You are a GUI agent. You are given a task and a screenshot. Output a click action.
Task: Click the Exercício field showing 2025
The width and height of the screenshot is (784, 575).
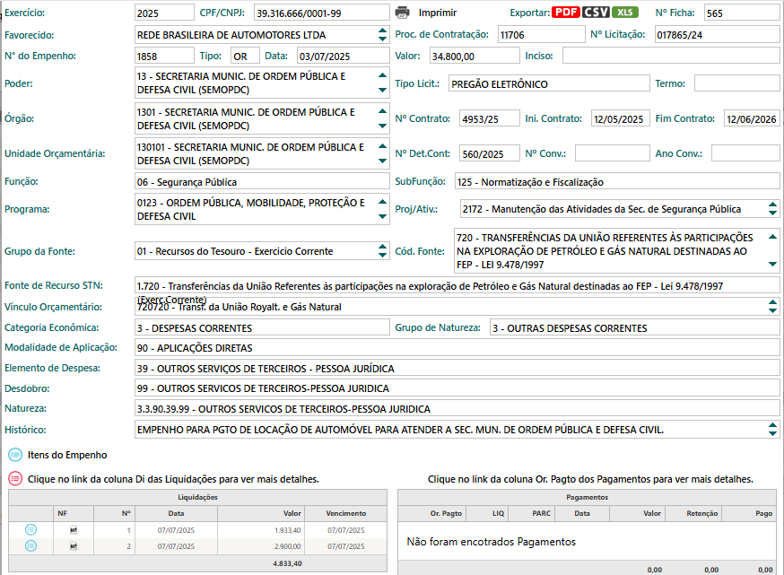[164, 13]
